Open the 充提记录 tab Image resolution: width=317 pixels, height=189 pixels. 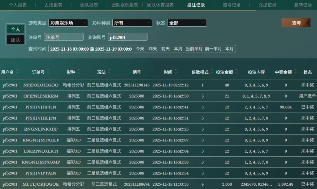click(267, 5)
